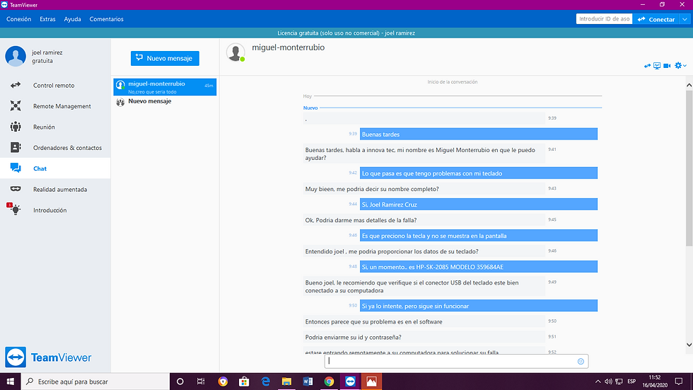Click the taskbar clock showing 11:52
This screenshot has width=693, height=390.
coord(655,382)
